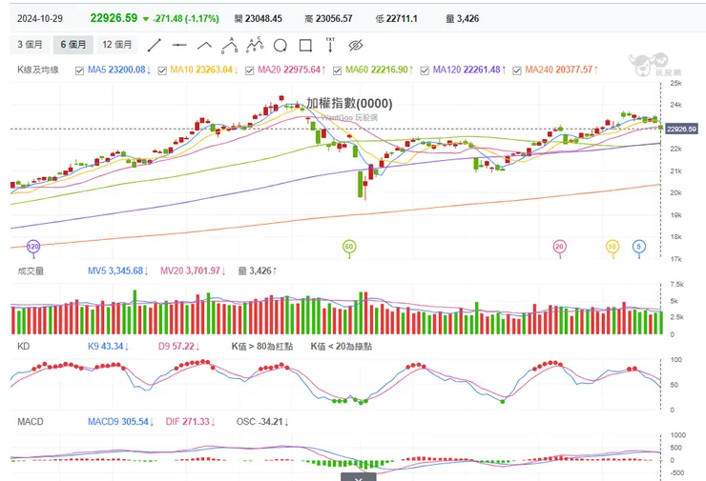Switch to 3個月 time range
Screen dimensions: 706x481
coord(30,45)
